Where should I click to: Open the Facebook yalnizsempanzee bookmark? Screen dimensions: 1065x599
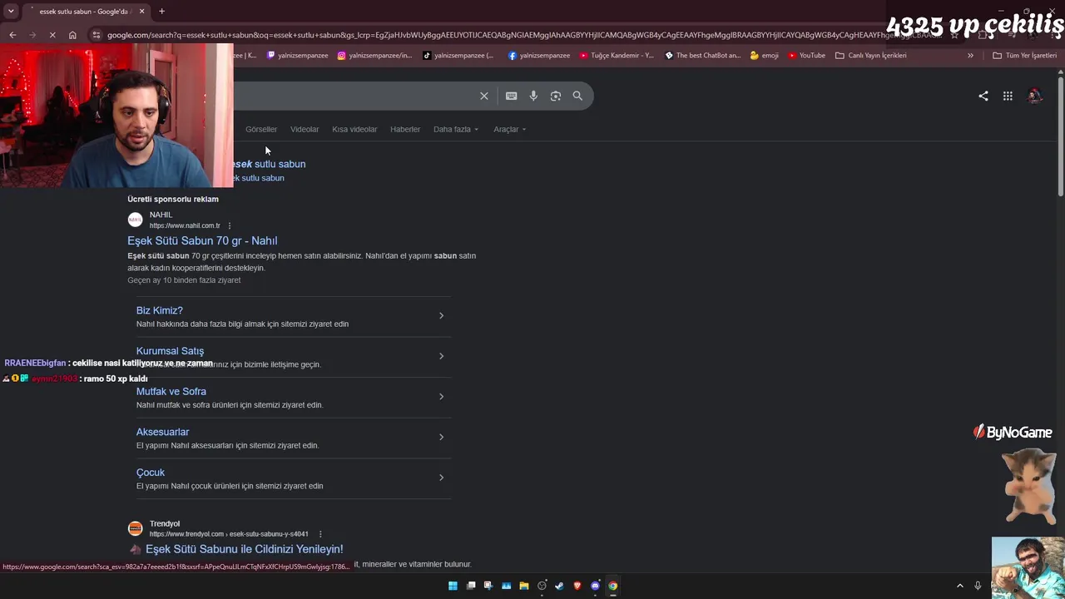[538, 56]
